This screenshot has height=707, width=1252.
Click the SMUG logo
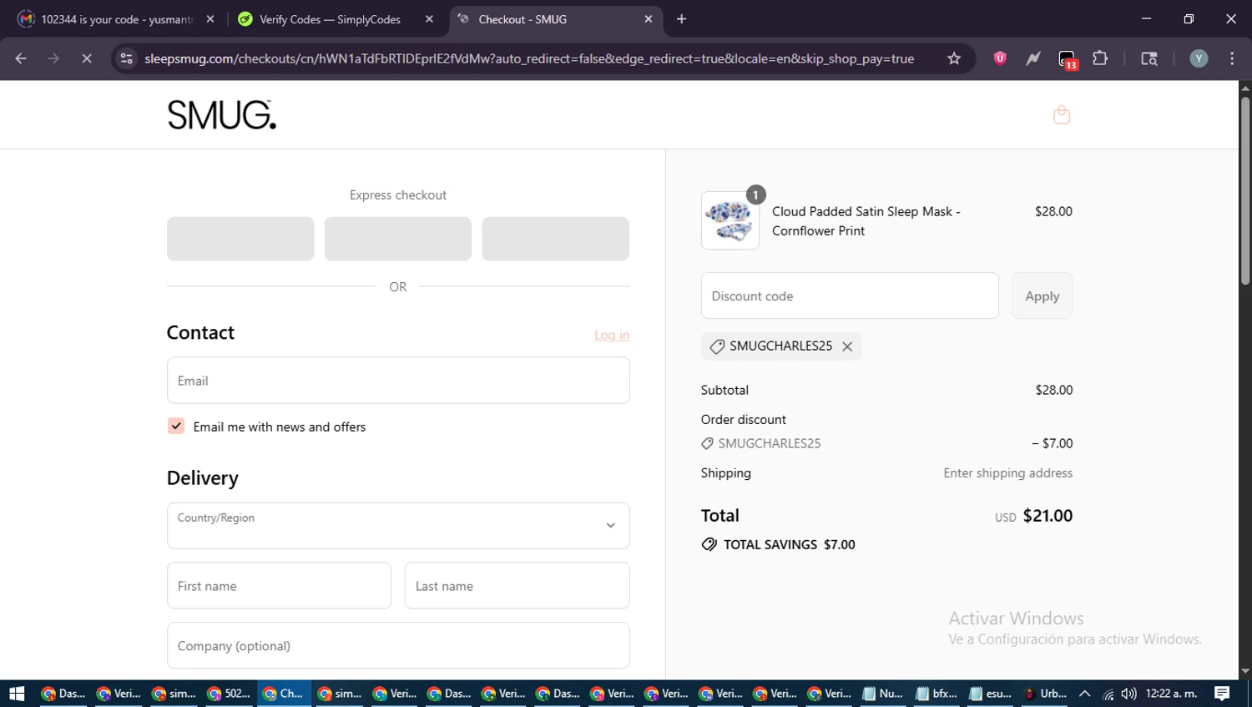tap(221, 115)
